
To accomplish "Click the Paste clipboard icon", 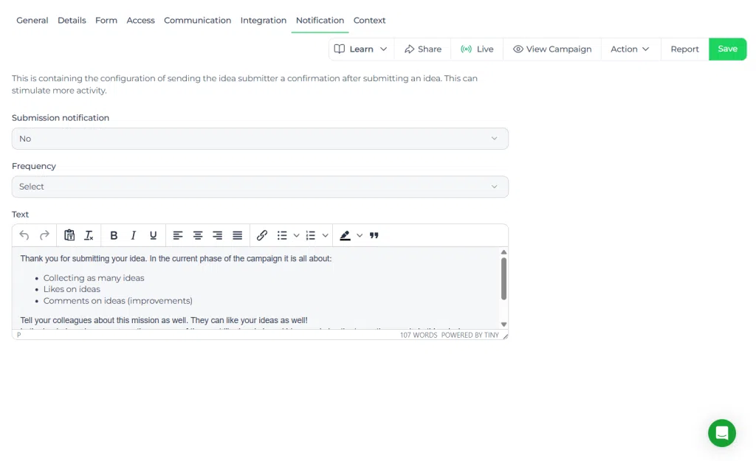I will coord(69,235).
